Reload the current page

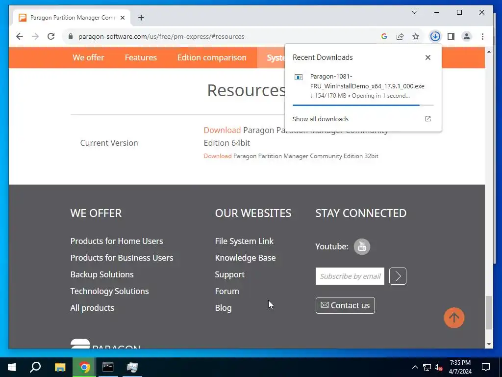tap(51, 36)
